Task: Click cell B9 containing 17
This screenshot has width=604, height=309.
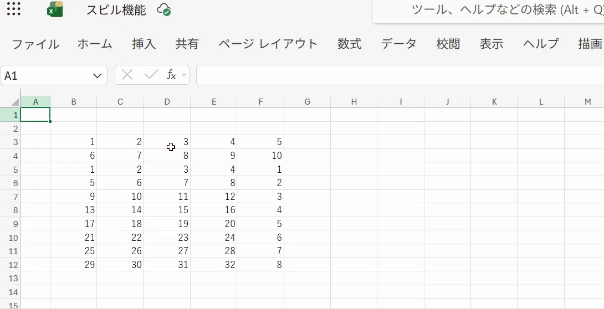Action: click(x=74, y=224)
